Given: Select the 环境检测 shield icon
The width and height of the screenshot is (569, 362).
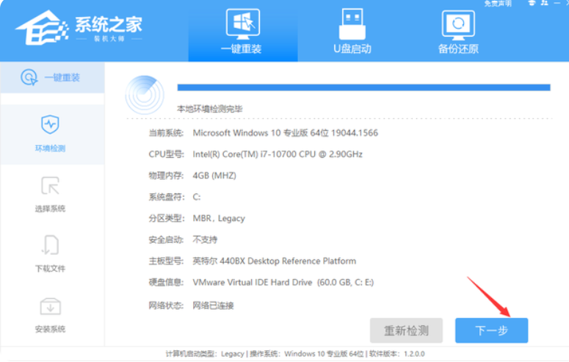Looking at the screenshot, I should point(50,125).
